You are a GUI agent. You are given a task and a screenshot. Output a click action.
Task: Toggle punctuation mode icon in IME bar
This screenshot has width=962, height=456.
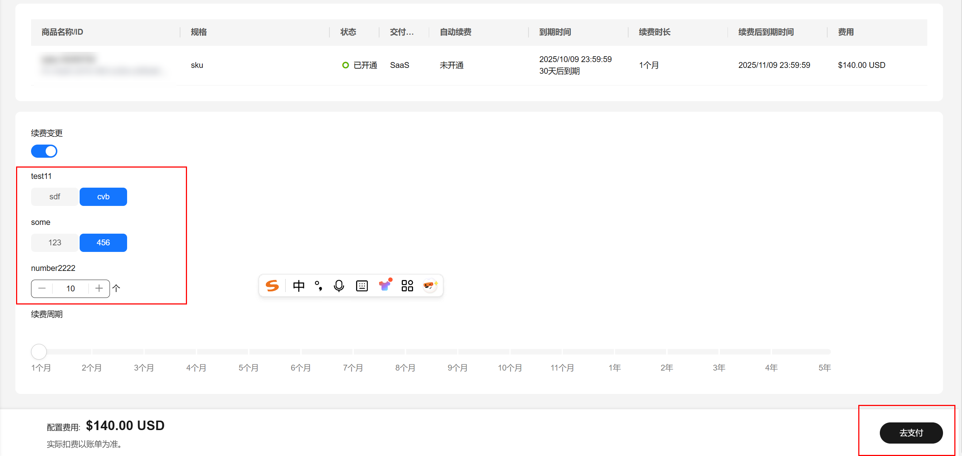tap(318, 286)
